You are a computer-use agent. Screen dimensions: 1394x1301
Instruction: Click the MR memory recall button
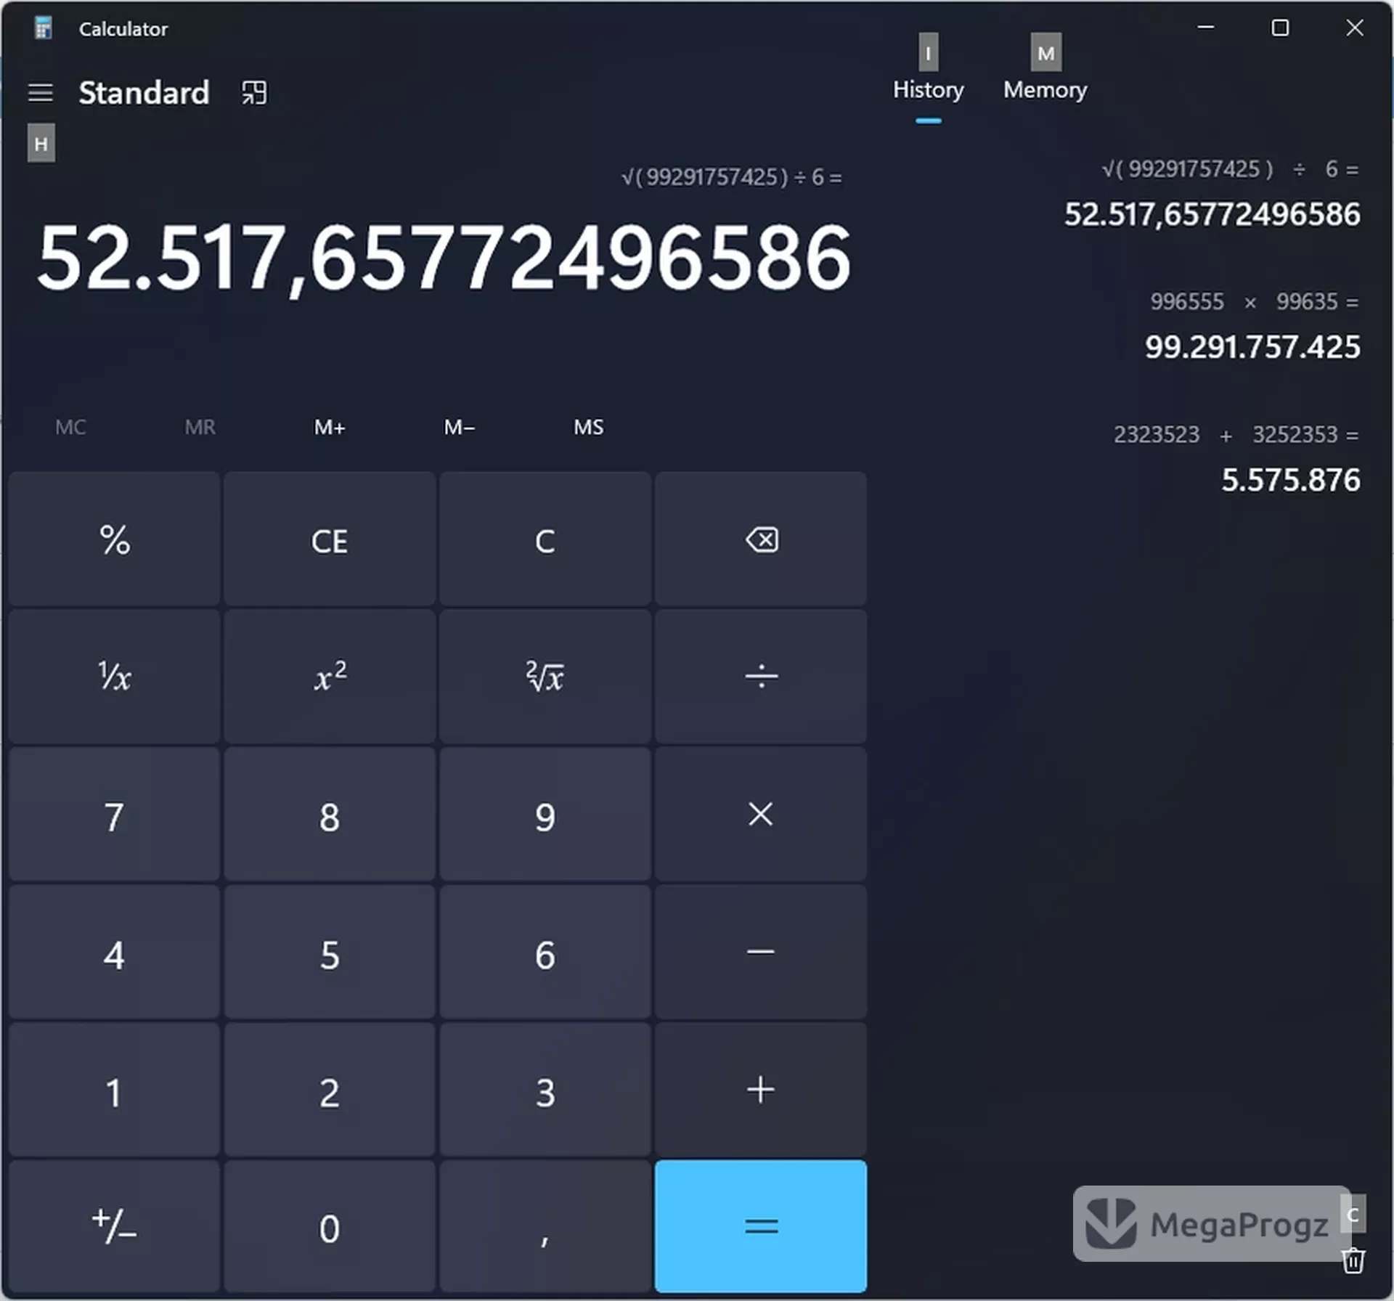[x=200, y=427]
